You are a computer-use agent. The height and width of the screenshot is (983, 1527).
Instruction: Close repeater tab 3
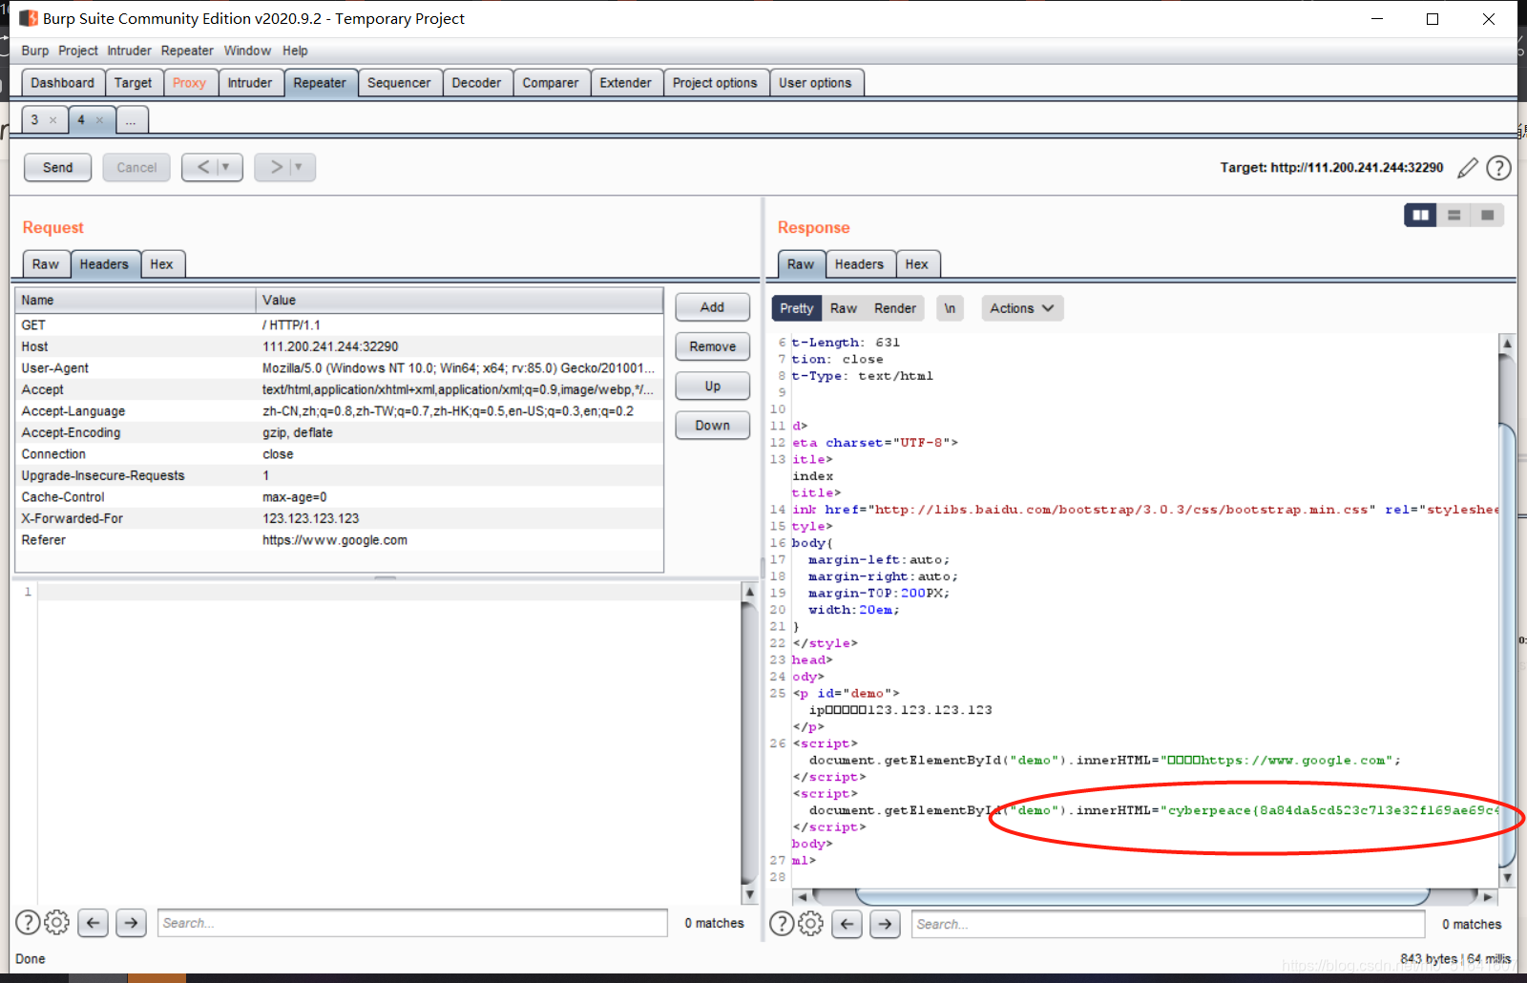click(x=52, y=120)
